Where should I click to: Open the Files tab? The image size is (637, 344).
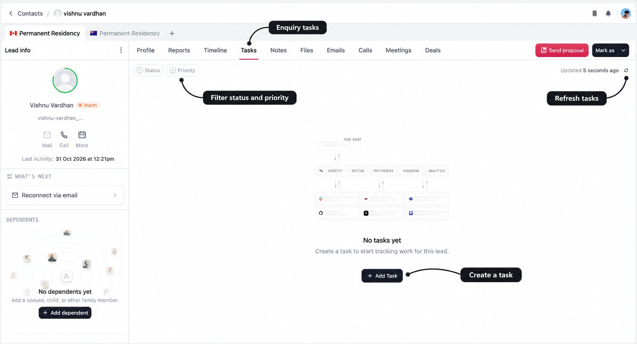pyautogui.click(x=307, y=50)
